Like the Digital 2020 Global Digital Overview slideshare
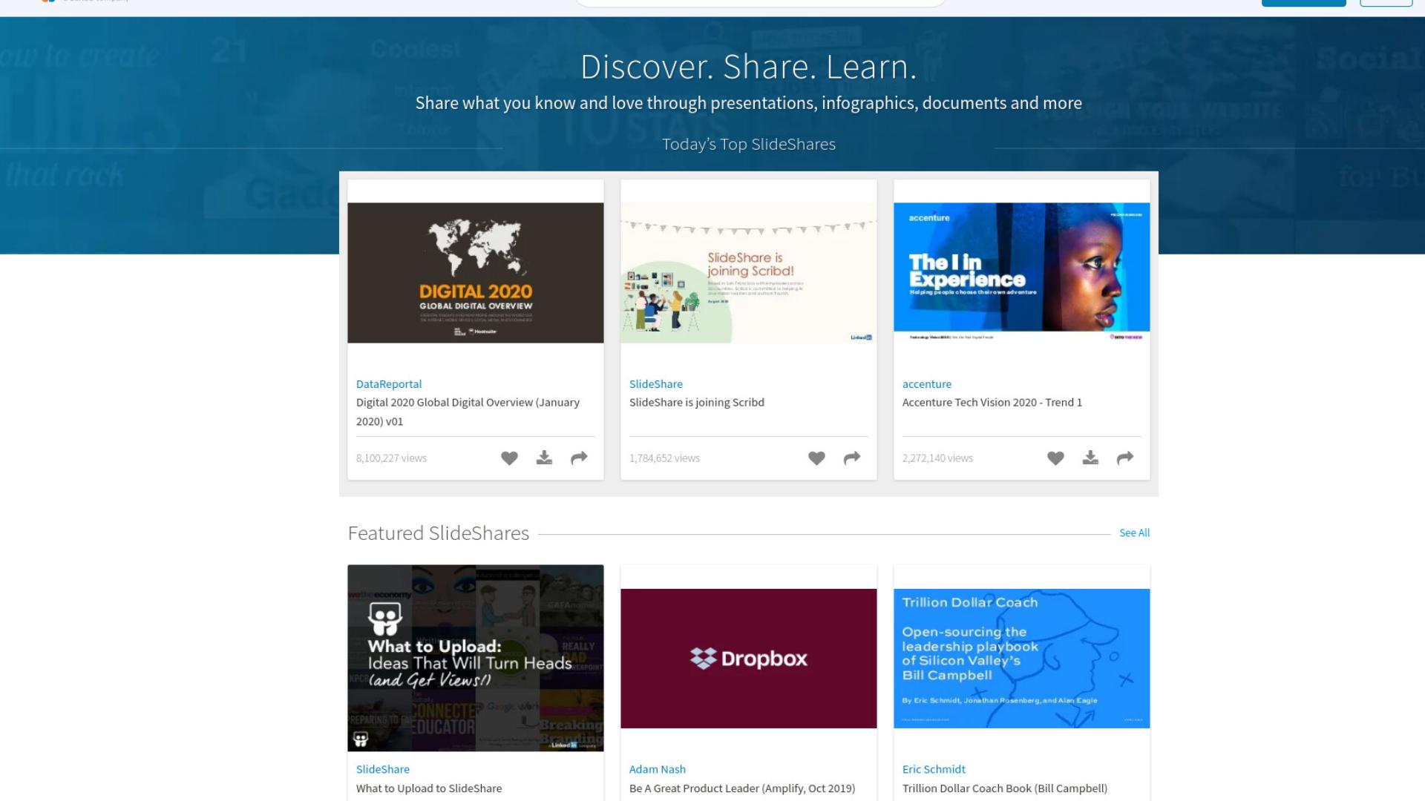 pyautogui.click(x=509, y=458)
